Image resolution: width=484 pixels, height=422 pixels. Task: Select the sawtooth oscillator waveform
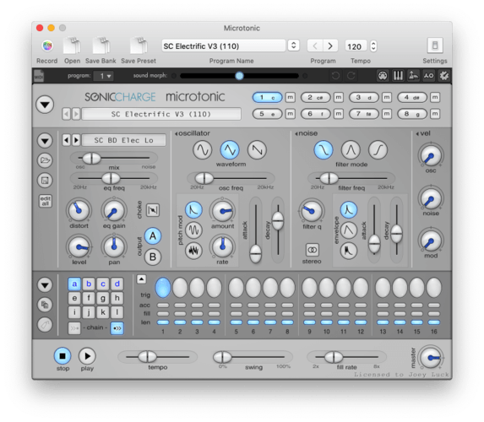click(257, 150)
